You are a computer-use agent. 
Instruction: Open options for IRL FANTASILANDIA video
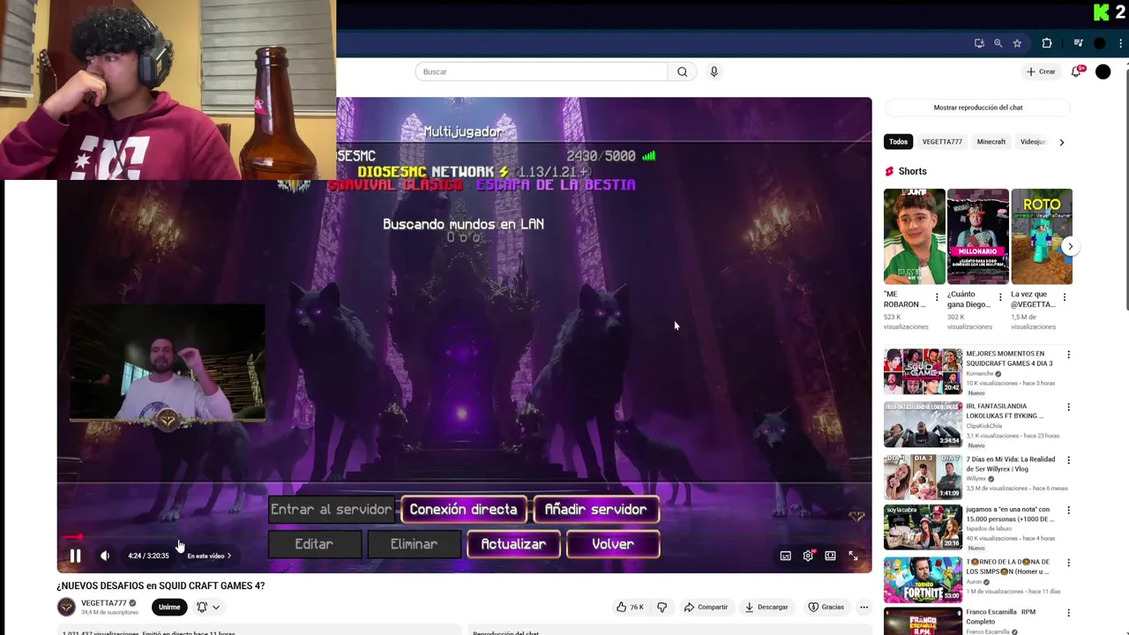point(1068,407)
